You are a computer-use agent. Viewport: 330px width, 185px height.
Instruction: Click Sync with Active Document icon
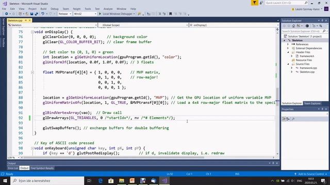tap(321, 26)
